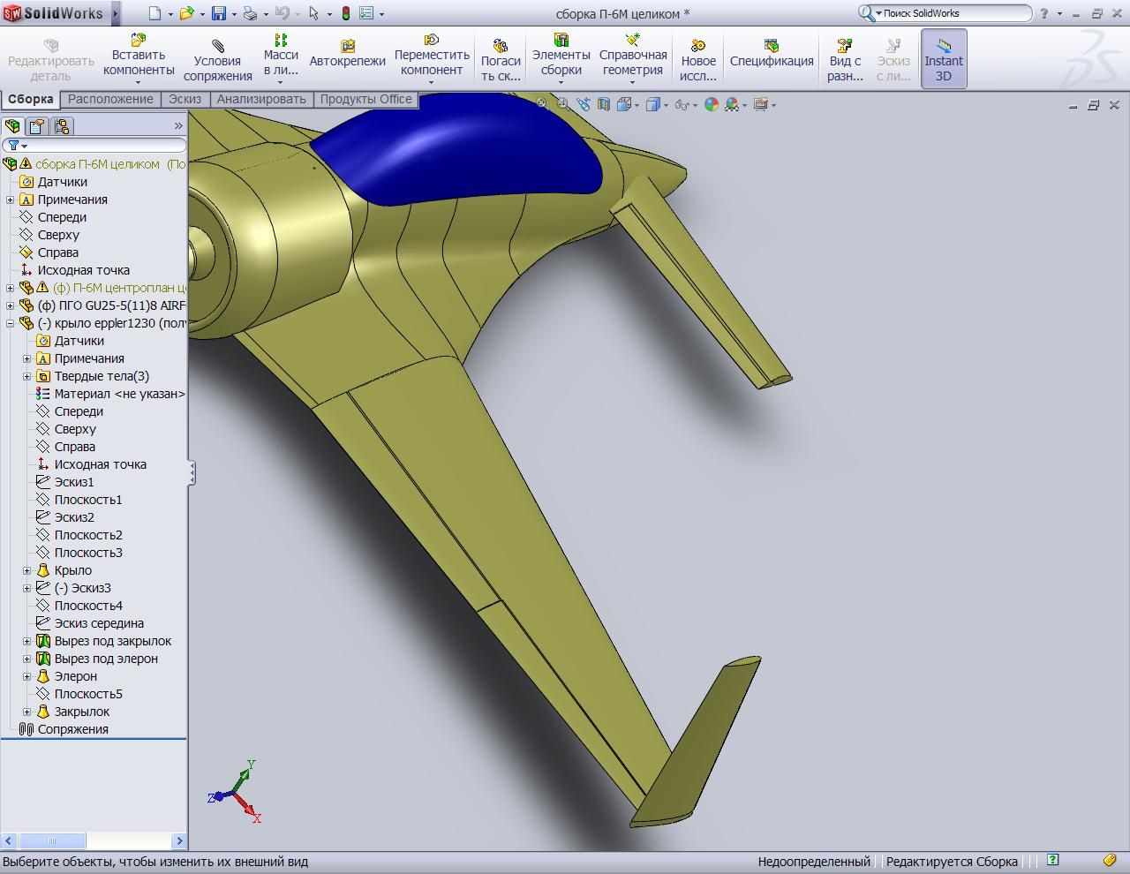Toggle the hide/show items glasses icon
Viewport: 1130px width, 874px height.
point(681,104)
